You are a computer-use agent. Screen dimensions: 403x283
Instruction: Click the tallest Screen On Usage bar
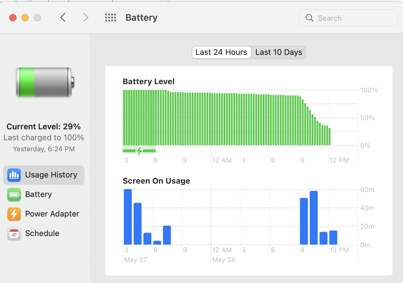tap(128, 217)
